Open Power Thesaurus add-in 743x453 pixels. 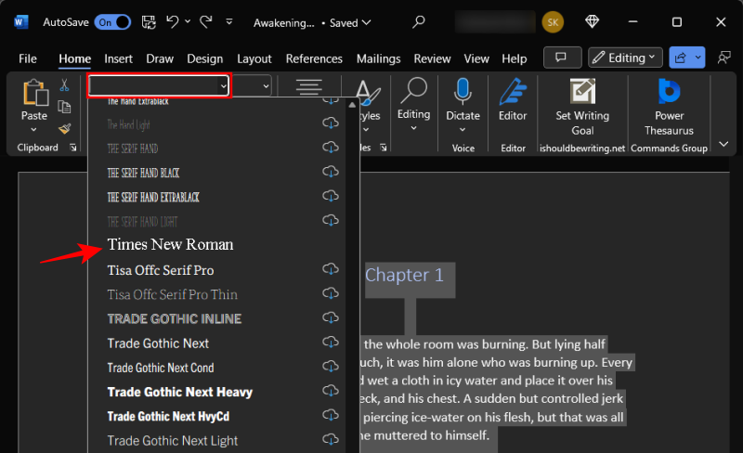click(x=669, y=91)
